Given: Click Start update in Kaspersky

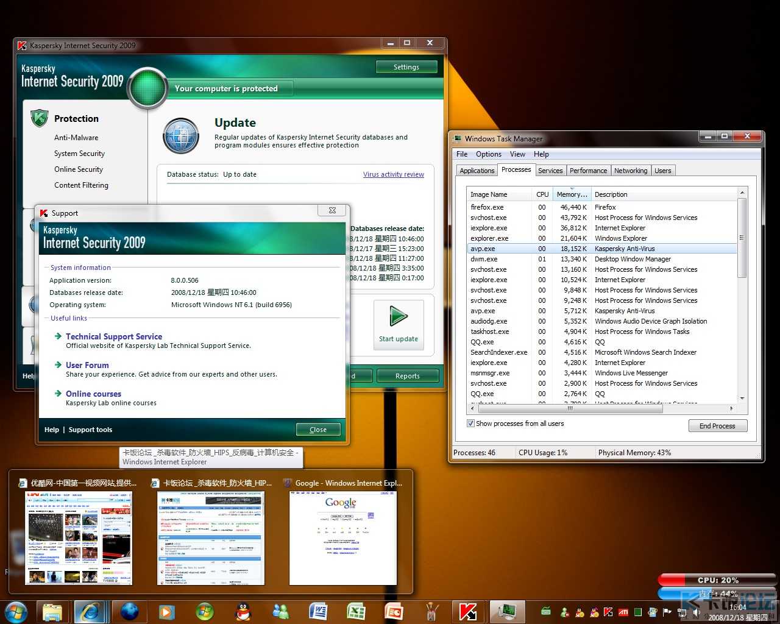Looking at the screenshot, I should pyautogui.click(x=399, y=325).
